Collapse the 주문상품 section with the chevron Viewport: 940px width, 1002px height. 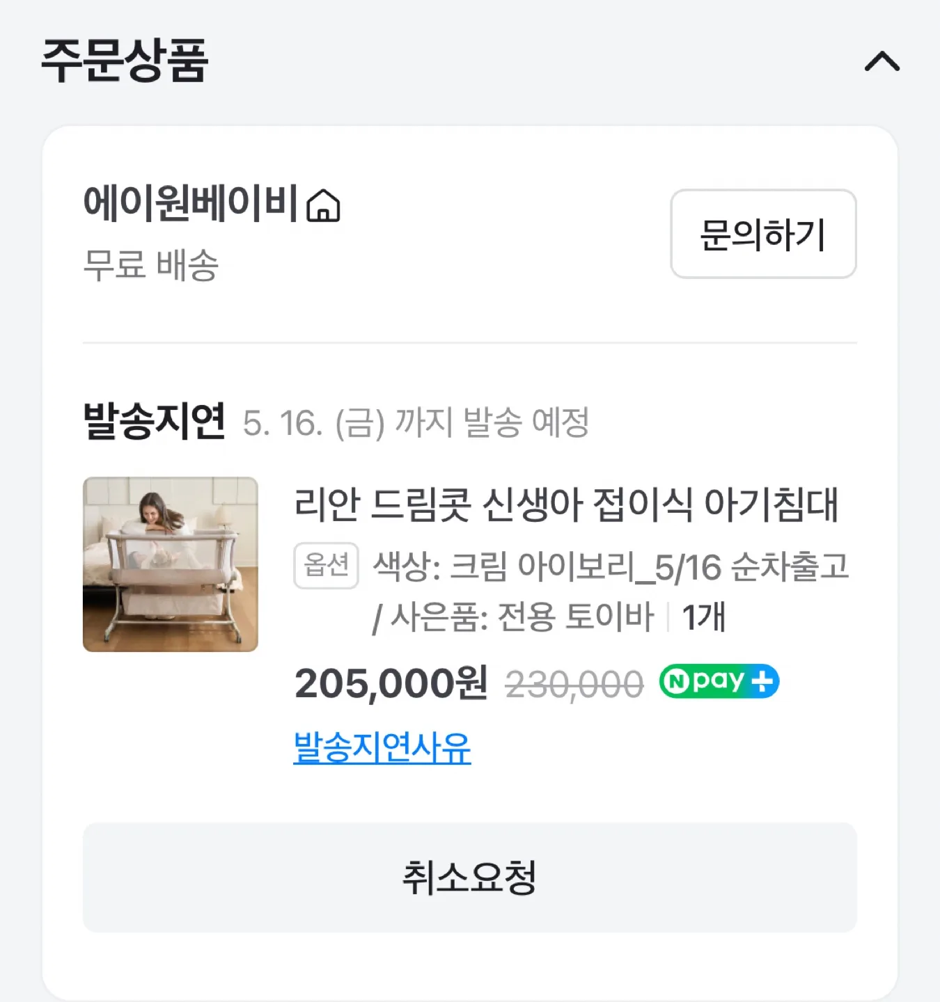(x=882, y=61)
